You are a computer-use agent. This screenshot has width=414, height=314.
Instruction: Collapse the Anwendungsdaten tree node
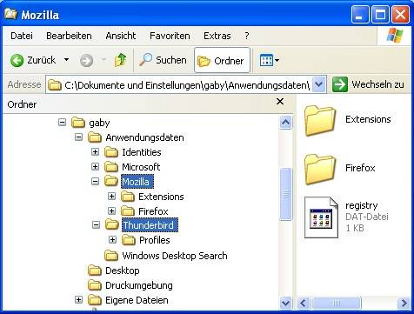coord(78,137)
